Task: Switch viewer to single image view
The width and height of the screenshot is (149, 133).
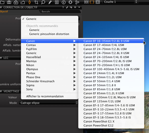Action: tap(92, 2)
